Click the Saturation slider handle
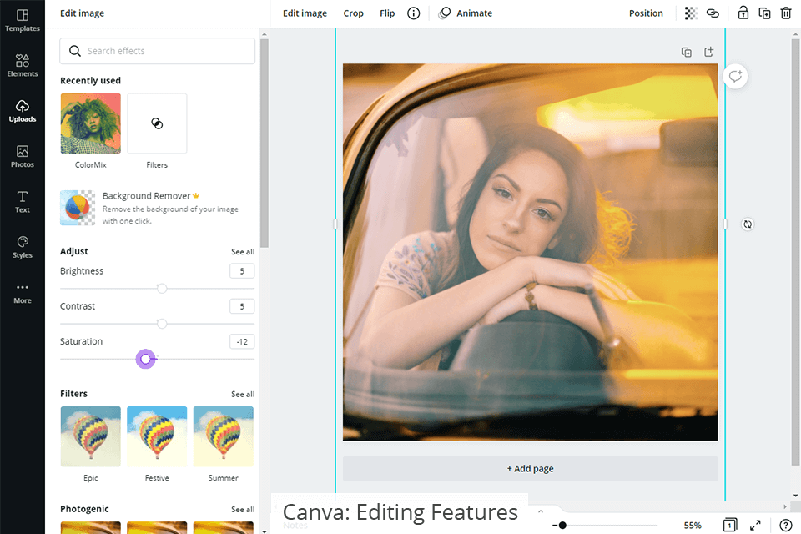801x534 pixels. (145, 360)
